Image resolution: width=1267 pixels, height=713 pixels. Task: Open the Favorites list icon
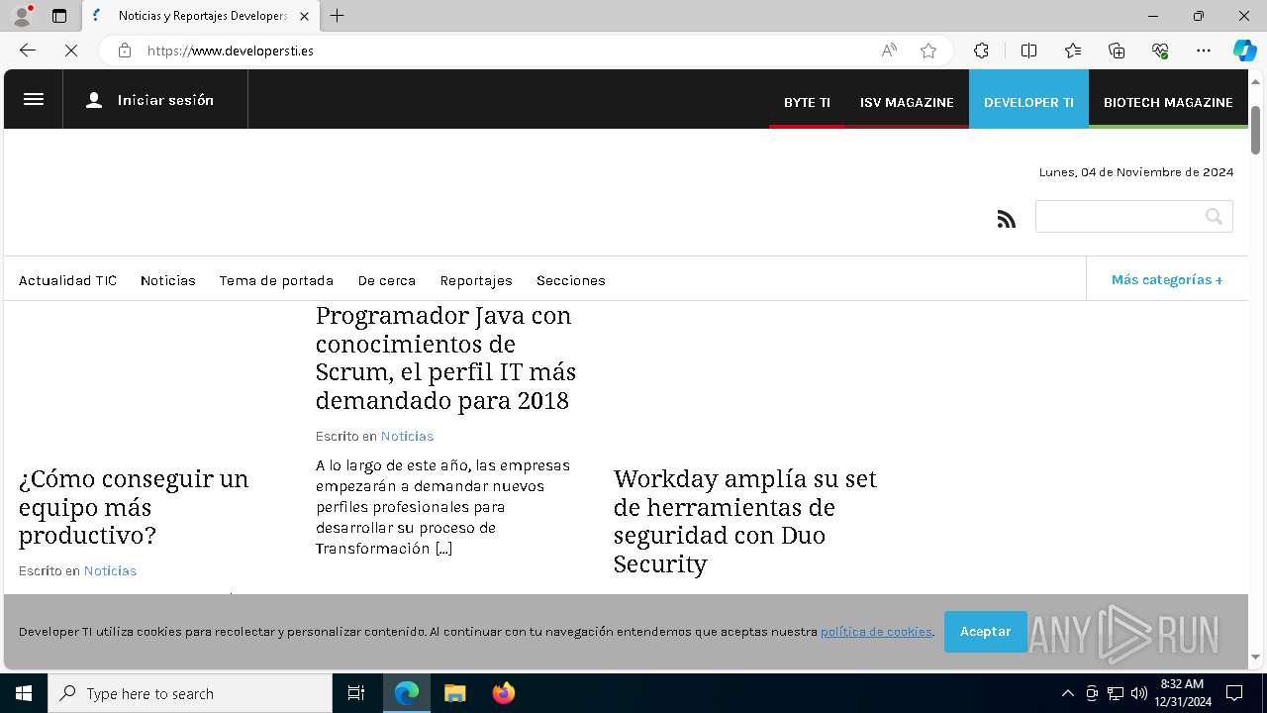1073,51
